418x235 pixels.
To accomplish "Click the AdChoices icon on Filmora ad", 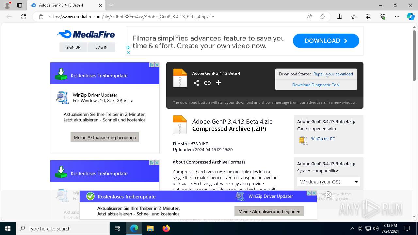I will 128,48.
